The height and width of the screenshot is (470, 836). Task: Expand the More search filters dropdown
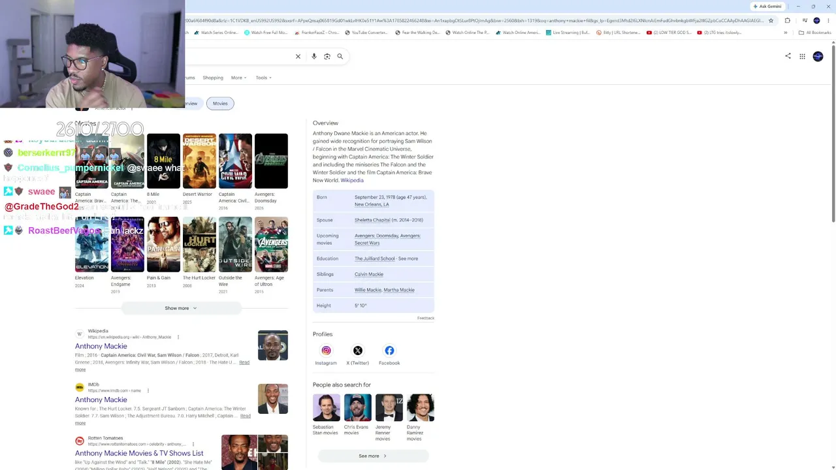click(238, 78)
